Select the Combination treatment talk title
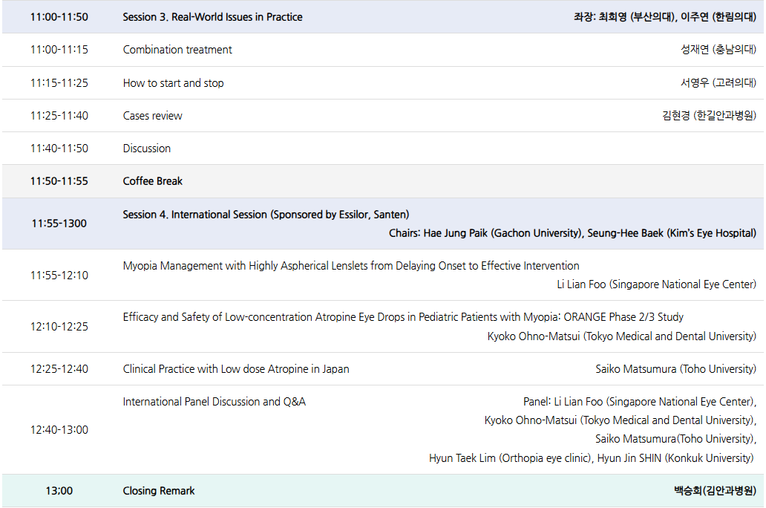The image size is (766, 508). 177,50
